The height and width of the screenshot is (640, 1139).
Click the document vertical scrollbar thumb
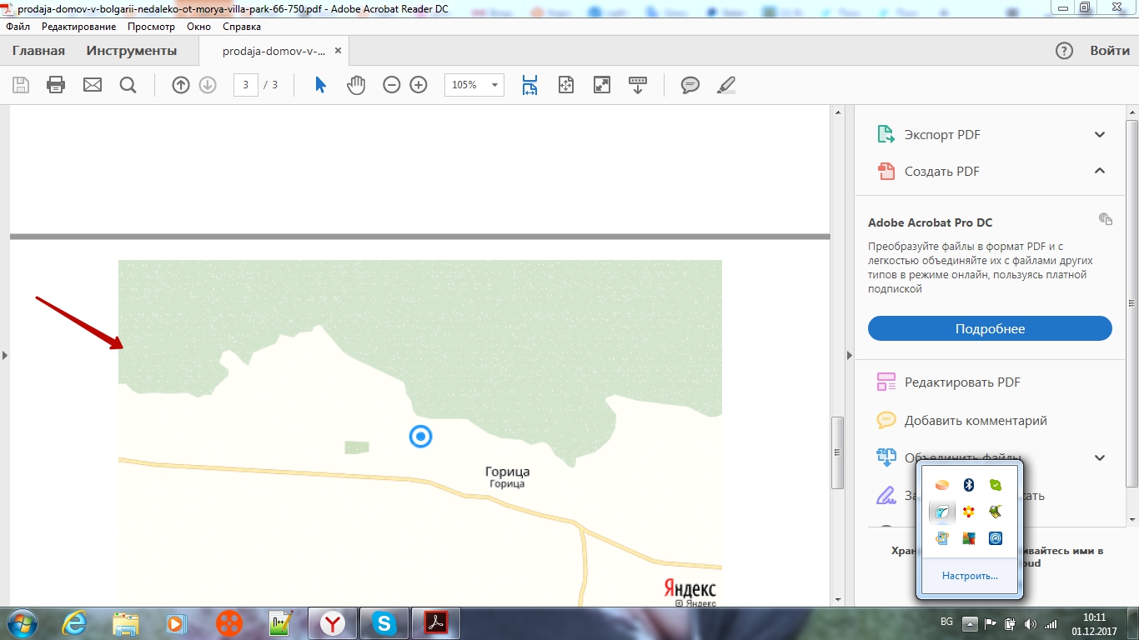pyautogui.click(x=837, y=452)
